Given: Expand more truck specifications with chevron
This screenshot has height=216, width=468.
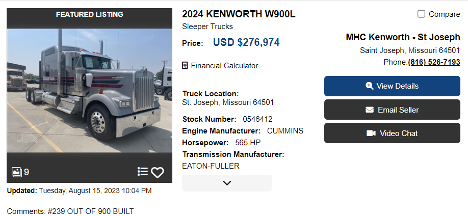Looking at the screenshot, I should point(227,183).
